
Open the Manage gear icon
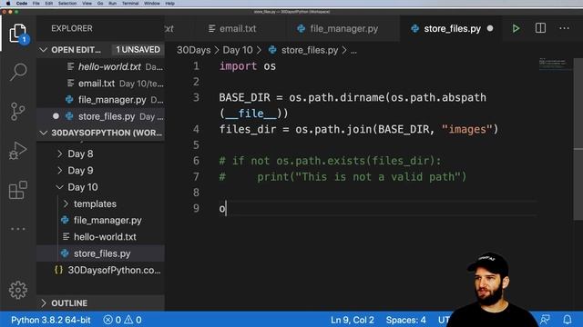coord(18,290)
